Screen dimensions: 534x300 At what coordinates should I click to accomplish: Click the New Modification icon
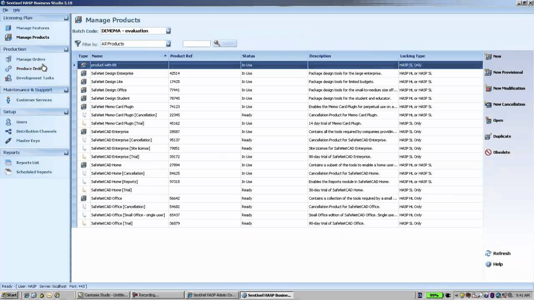[488, 88]
